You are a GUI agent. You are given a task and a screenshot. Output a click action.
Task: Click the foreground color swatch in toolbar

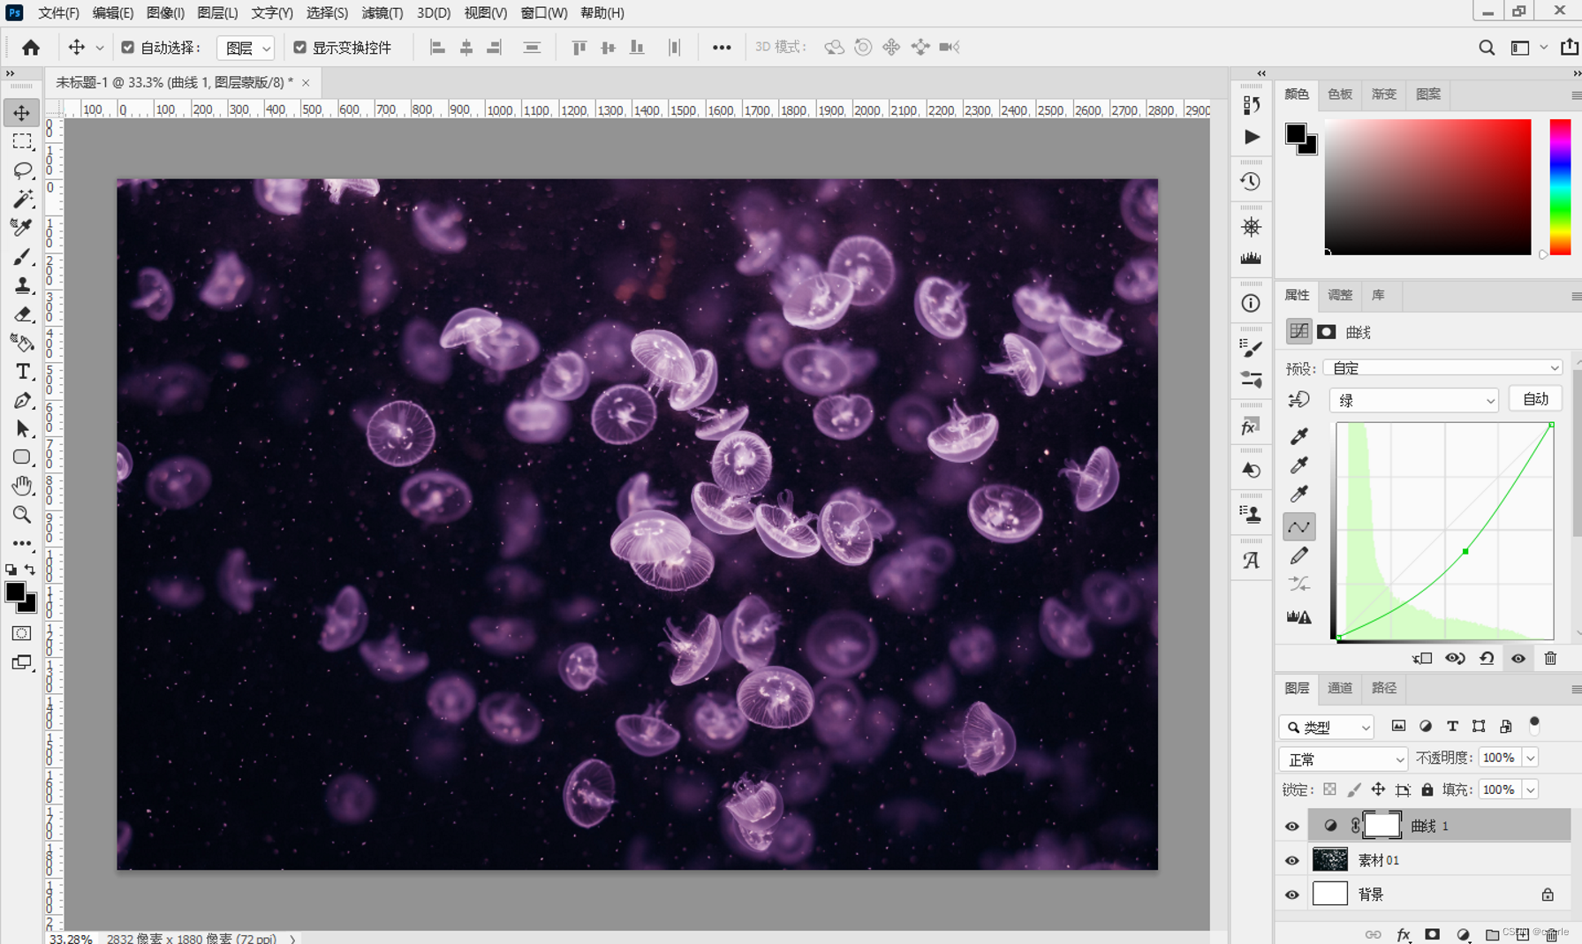click(x=15, y=593)
